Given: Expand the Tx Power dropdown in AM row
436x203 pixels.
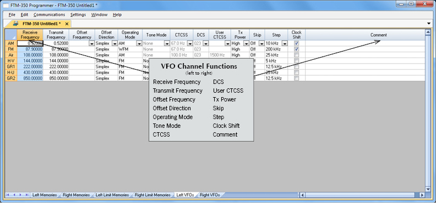Looking at the screenshot, I should tap(246, 43).
